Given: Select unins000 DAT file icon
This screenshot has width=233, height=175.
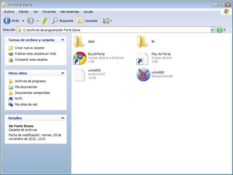Looking at the screenshot, I should pos(80,75).
